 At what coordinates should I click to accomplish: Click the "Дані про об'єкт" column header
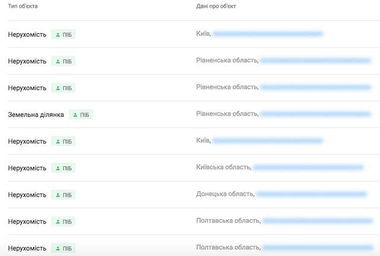pos(217,6)
